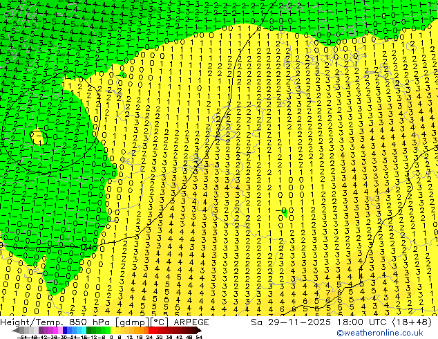The height and width of the screenshot is (339, 438).
Task: Click the bright magenta swatch on the colour scale
Action: tap(55, 331)
